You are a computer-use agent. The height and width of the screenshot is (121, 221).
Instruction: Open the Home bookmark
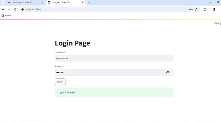(6, 16)
